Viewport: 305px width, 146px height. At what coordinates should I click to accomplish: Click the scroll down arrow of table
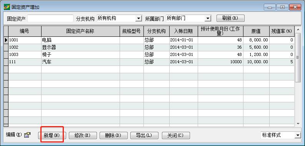coord(298,123)
